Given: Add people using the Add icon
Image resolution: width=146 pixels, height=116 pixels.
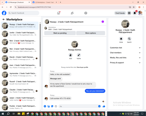Looking at the screenshot, I should pos(71,55).
